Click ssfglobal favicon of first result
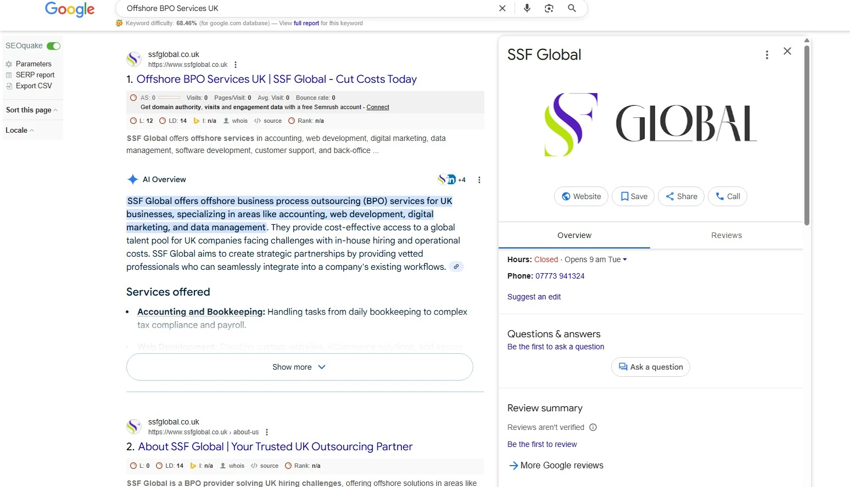This screenshot has width=850, height=487. [134, 59]
